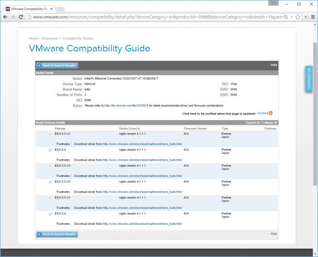
Task: Click the vertical scrollbar thumb
Action: 315,114
